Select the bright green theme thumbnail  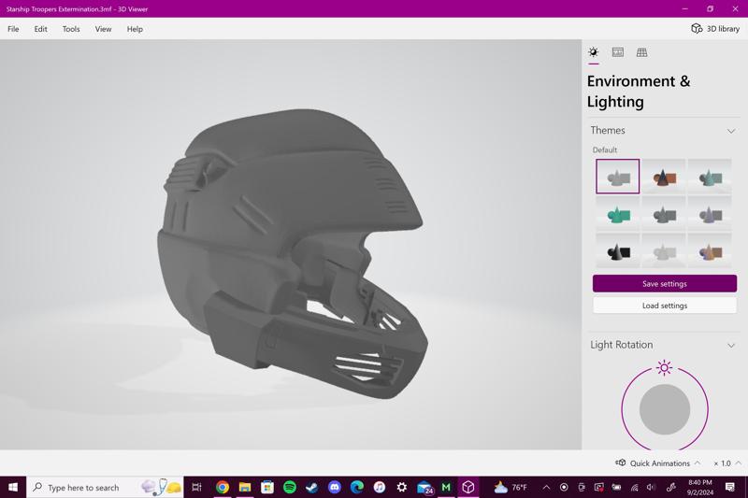[617, 214]
